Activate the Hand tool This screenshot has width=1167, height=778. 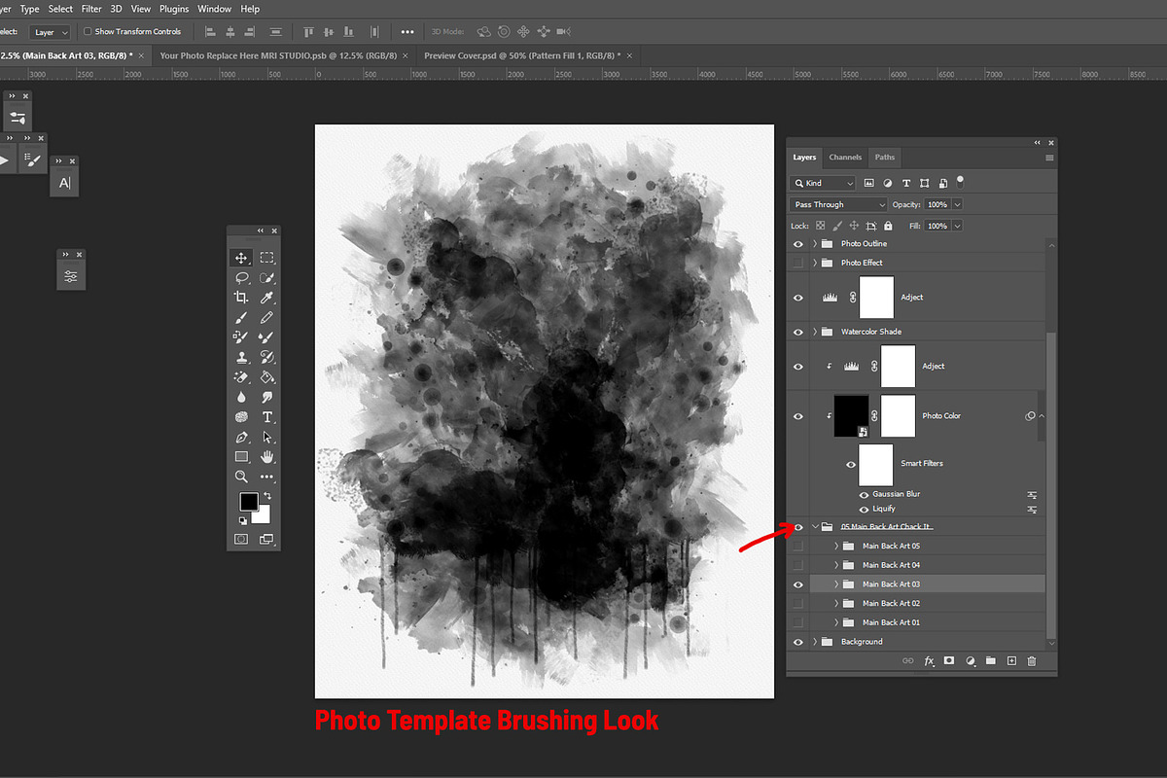(266, 457)
